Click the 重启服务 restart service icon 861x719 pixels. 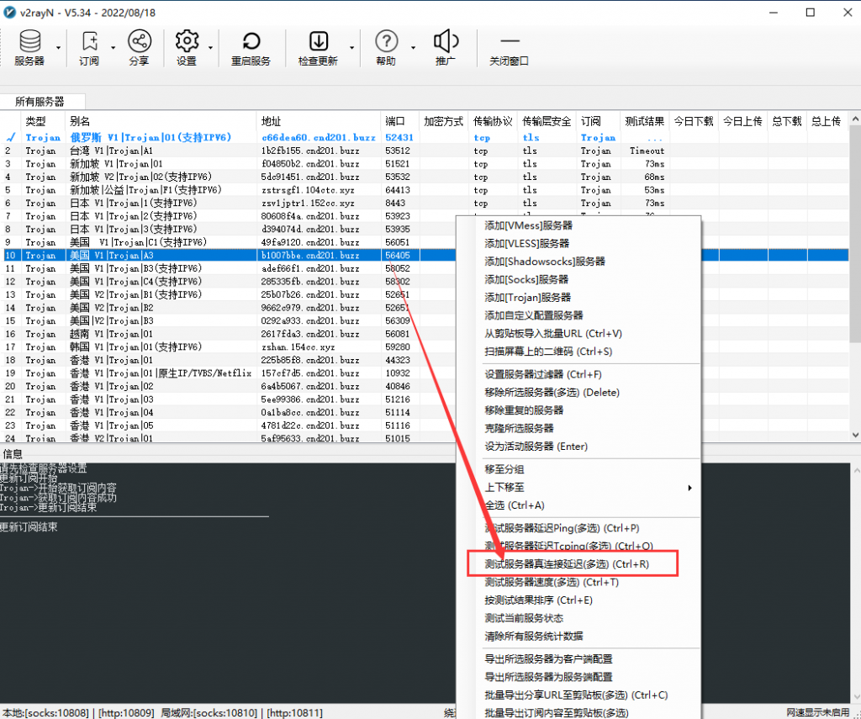click(x=251, y=47)
